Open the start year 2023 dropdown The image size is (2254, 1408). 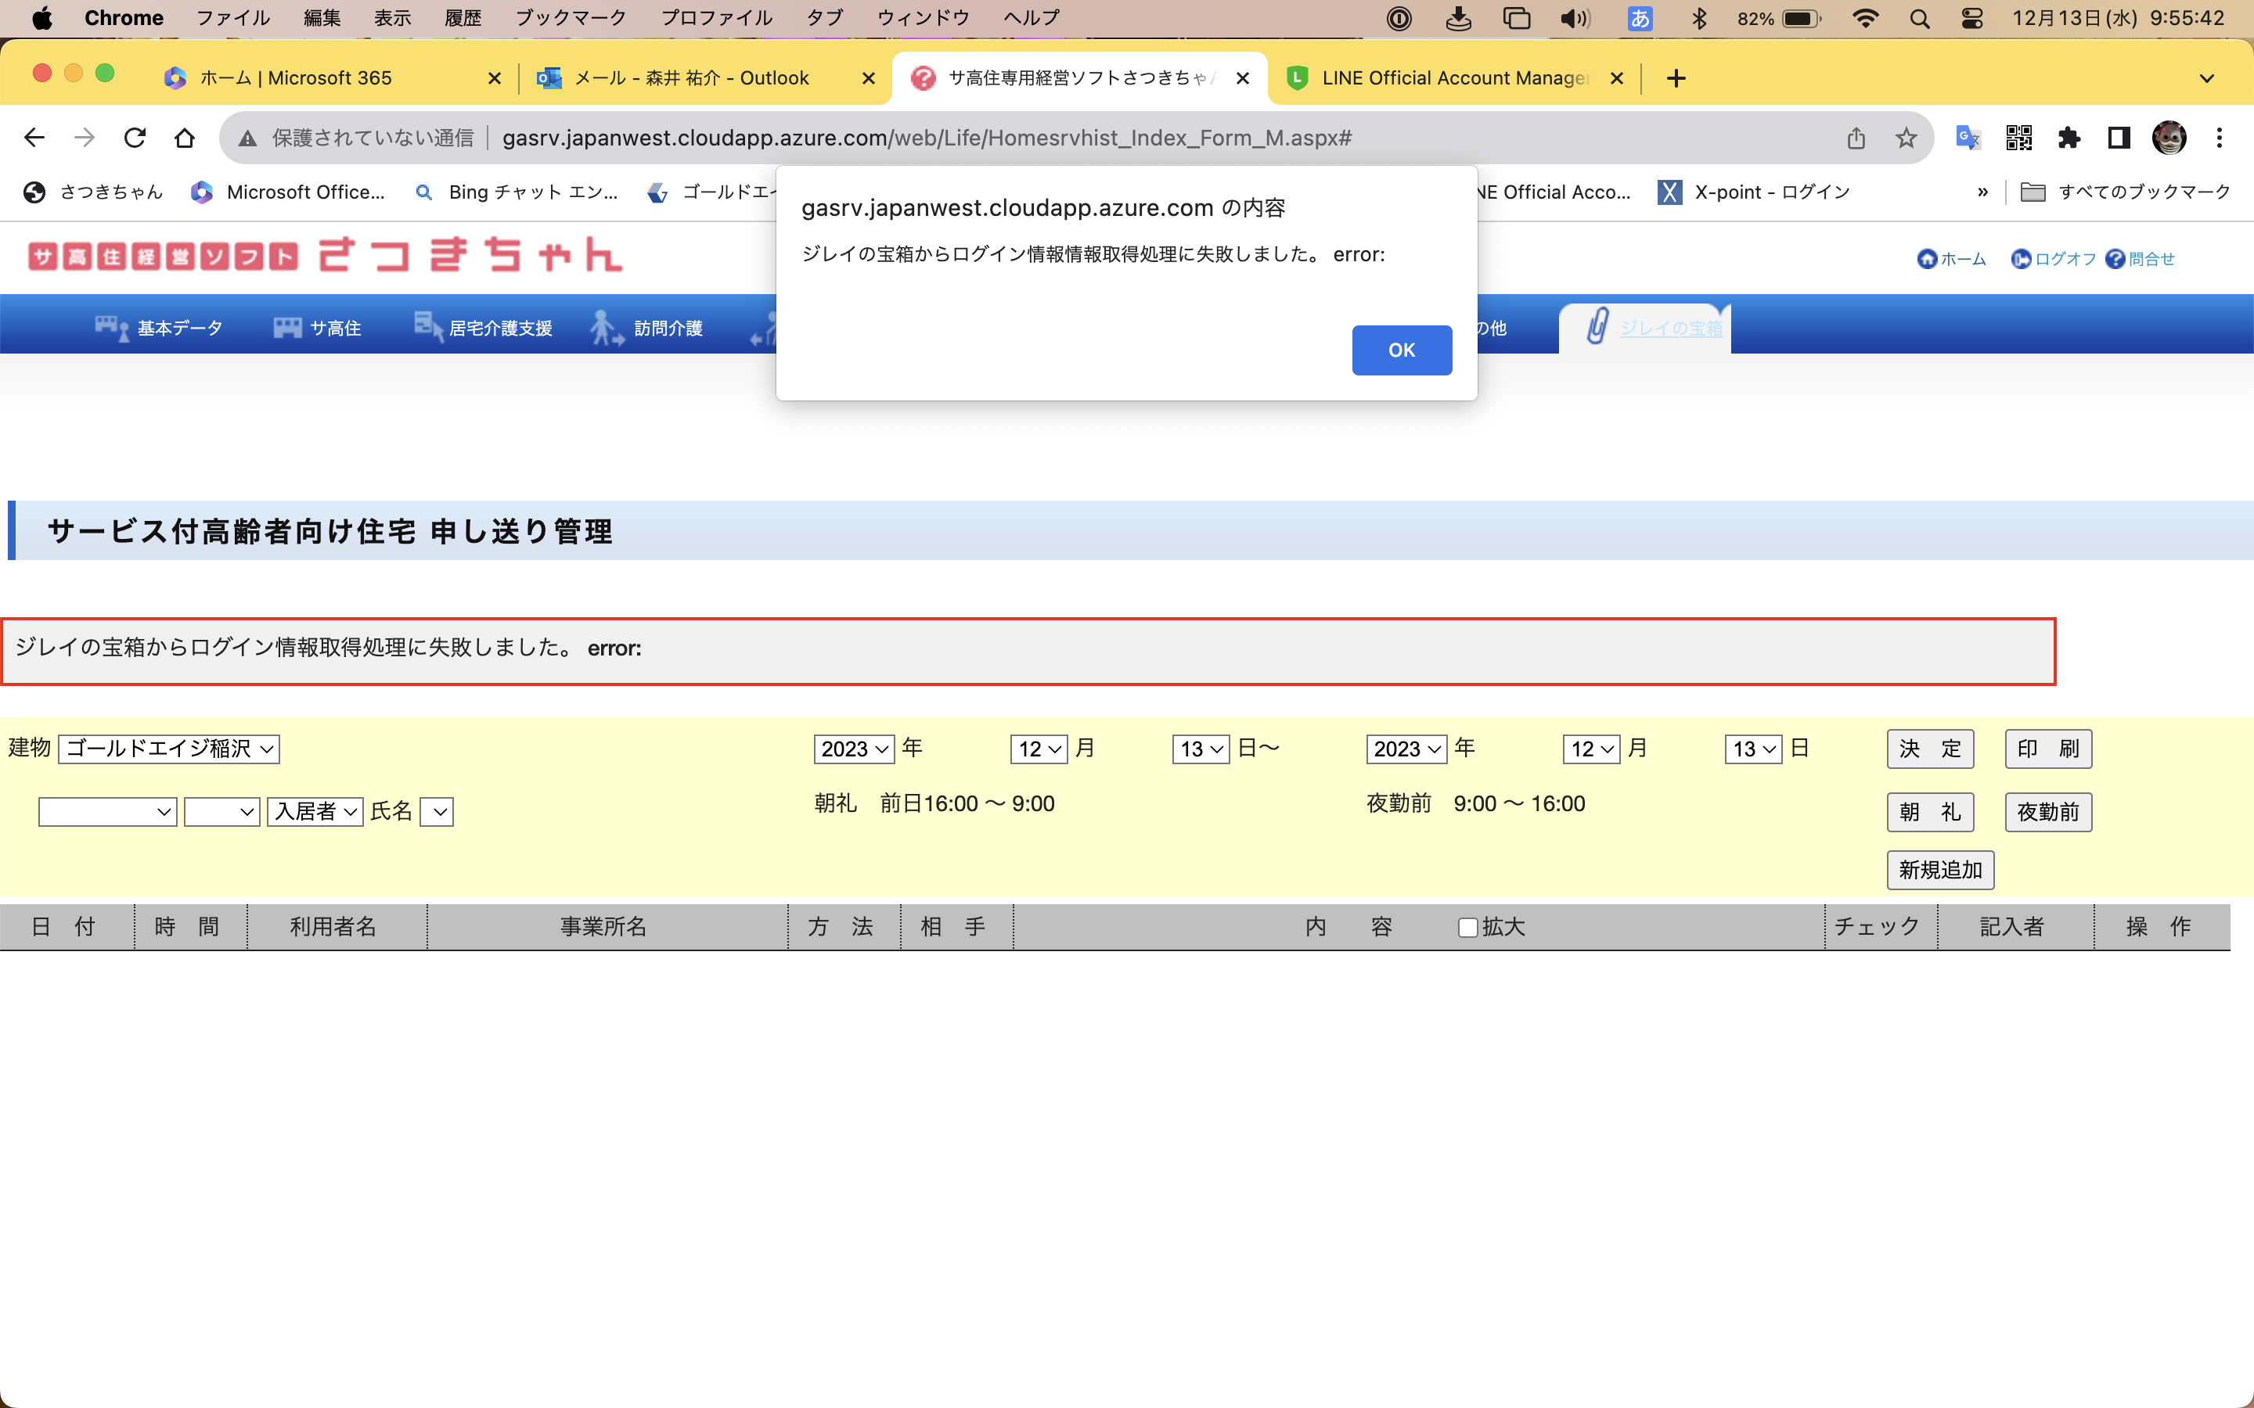pyautogui.click(x=853, y=749)
